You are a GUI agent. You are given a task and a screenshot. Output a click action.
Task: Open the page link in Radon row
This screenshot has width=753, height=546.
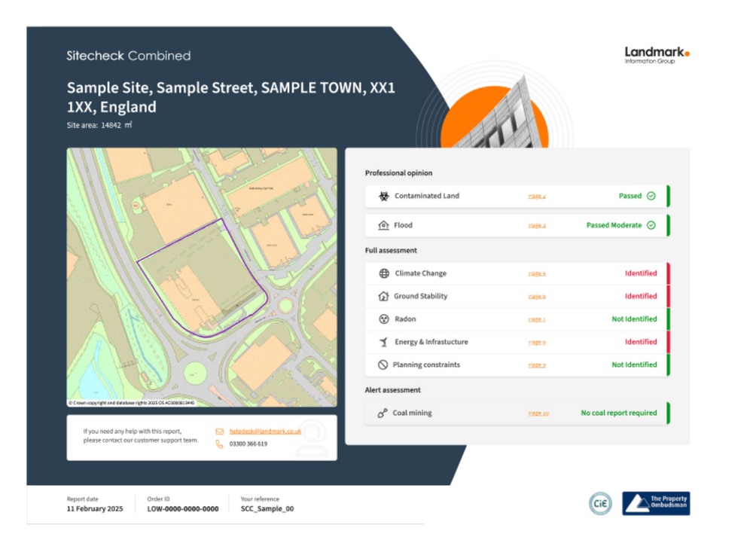coord(537,319)
